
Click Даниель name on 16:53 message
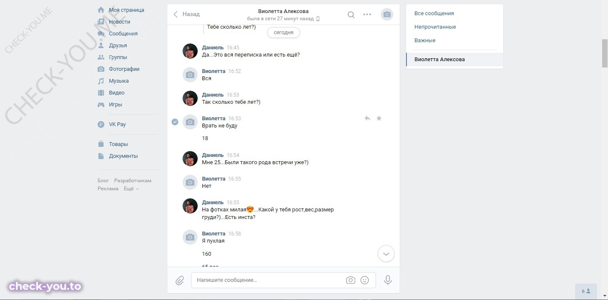click(x=213, y=95)
